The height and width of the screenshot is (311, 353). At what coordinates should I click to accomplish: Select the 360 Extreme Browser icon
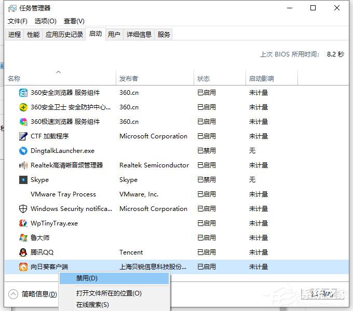(23, 122)
